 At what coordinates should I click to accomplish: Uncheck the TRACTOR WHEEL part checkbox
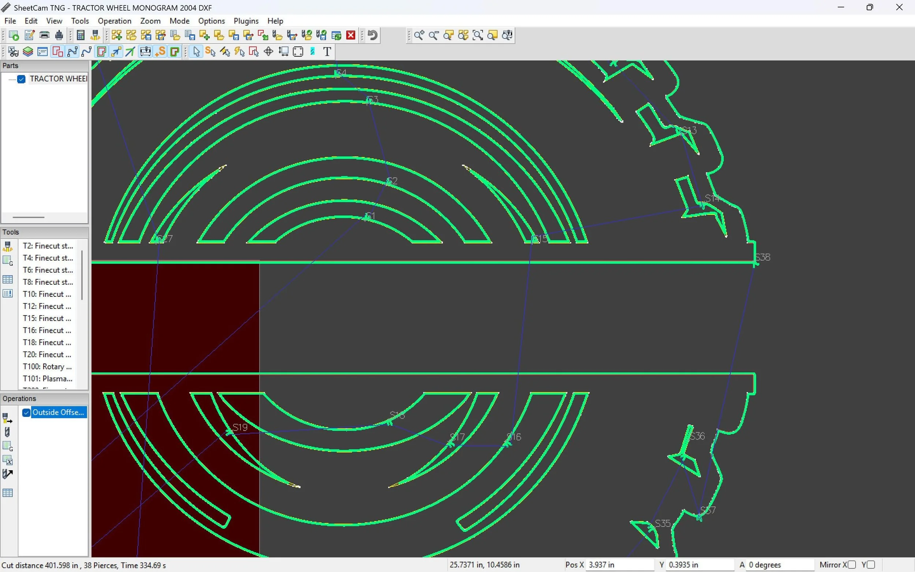pyautogui.click(x=21, y=79)
